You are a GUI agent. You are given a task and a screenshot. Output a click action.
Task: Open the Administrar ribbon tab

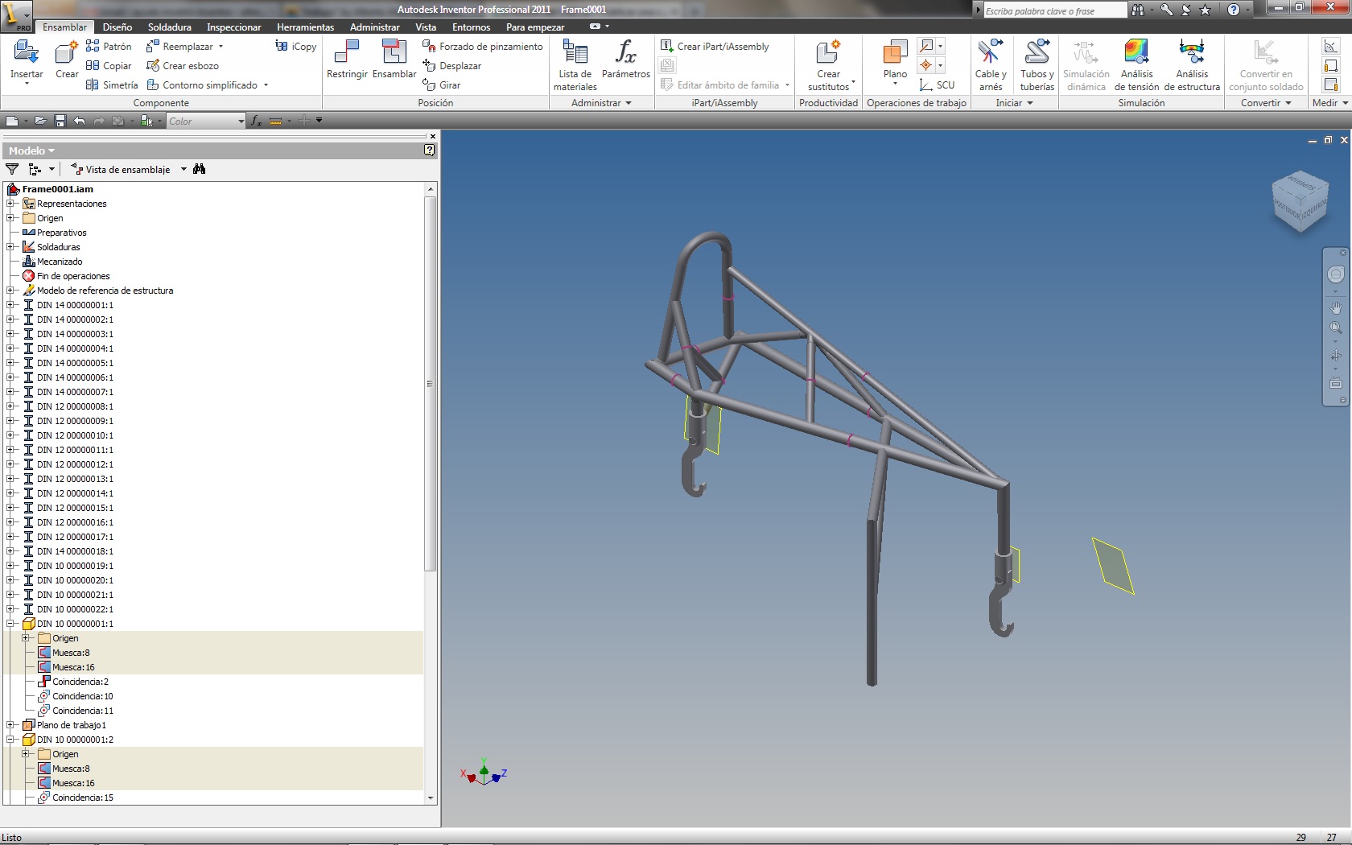[x=375, y=27]
